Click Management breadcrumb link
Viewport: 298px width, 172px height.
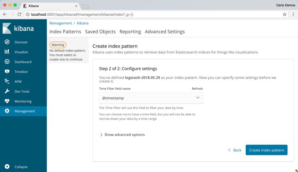tap(61, 23)
